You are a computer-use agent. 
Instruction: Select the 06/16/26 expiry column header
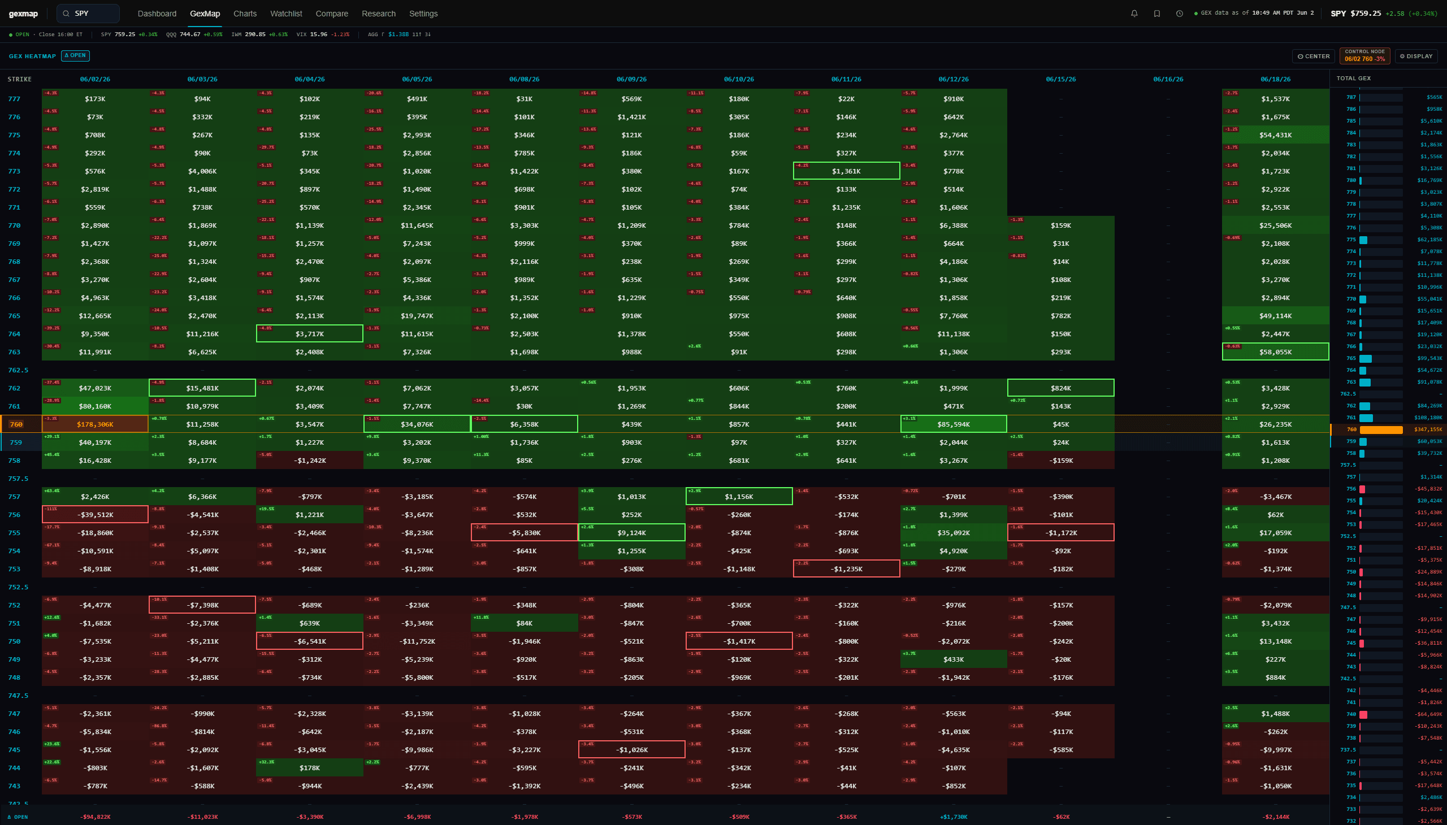(1168, 79)
